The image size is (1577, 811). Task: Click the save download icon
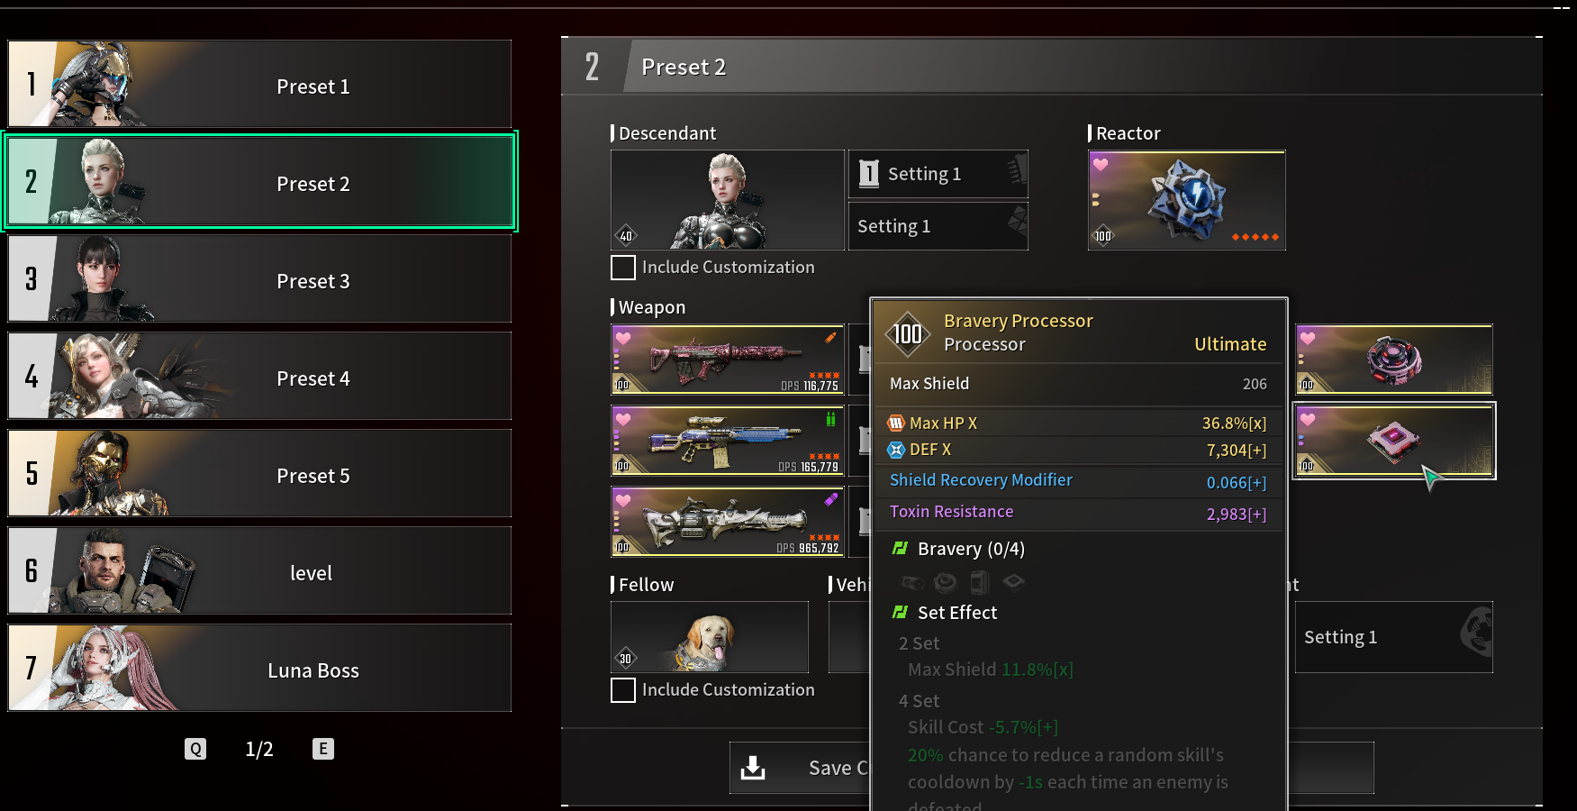tap(753, 768)
